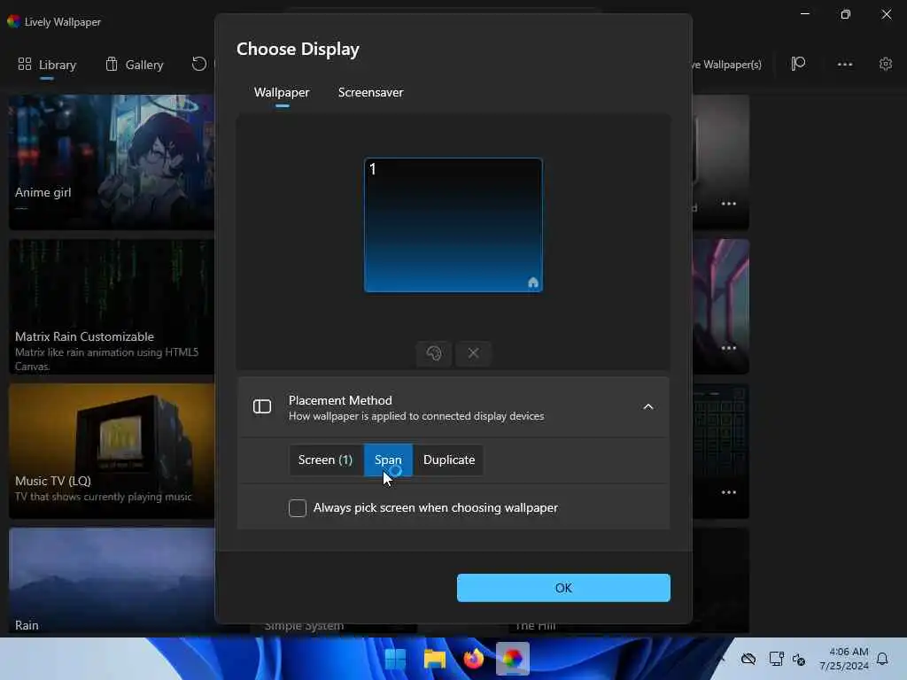Select the Duplicate placement option
Image resolution: width=907 pixels, height=680 pixels.
click(449, 460)
